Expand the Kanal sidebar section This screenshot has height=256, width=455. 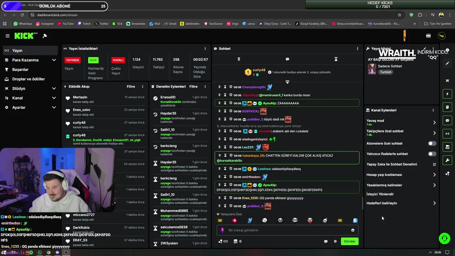coord(54,98)
